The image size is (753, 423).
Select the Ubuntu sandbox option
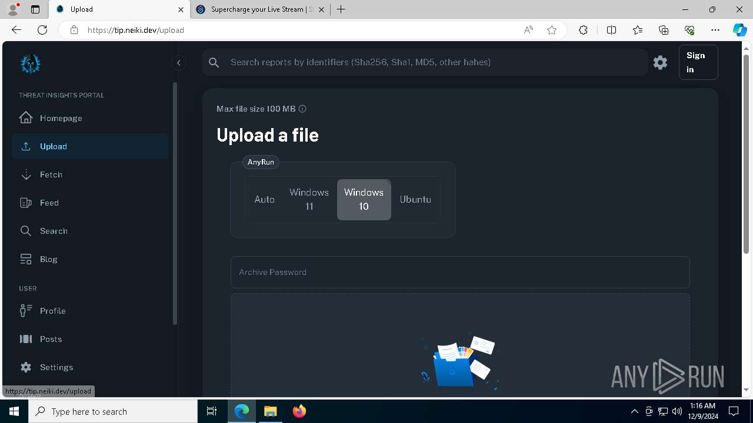click(415, 200)
